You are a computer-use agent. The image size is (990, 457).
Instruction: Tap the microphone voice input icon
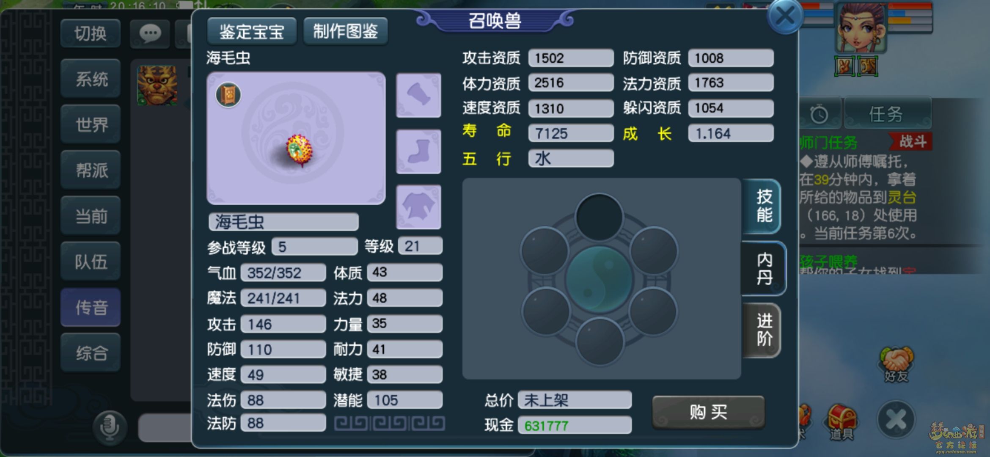(x=110, y=427)
